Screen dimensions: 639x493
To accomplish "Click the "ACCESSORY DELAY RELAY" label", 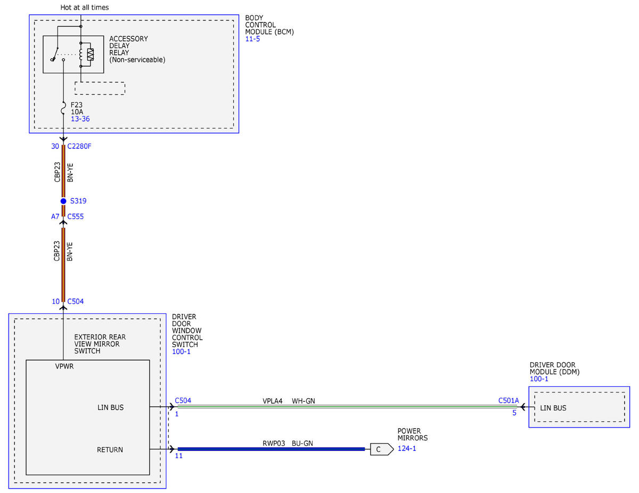I will 129,46.
